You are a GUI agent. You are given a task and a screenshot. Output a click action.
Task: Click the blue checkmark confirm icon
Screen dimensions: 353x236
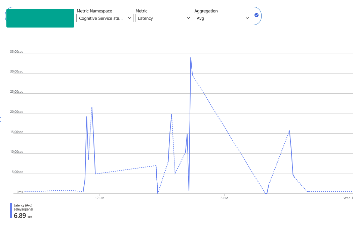[257, 15]
